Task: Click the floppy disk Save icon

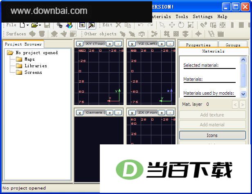Action: (47, 25)
